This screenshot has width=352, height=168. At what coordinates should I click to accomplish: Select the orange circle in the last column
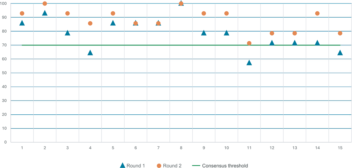(340, 33)
